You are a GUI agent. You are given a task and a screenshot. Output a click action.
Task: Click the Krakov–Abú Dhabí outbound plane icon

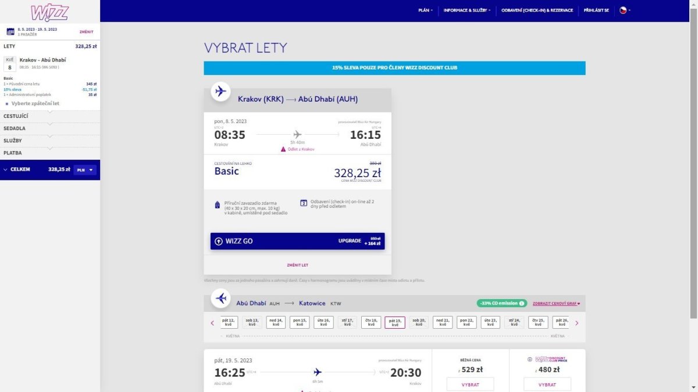[x=220, y=91]
